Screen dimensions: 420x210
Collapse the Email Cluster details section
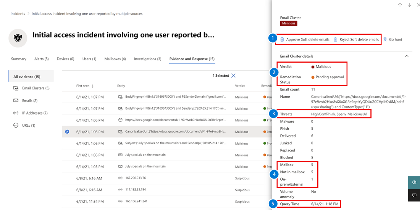pos(407,56)
